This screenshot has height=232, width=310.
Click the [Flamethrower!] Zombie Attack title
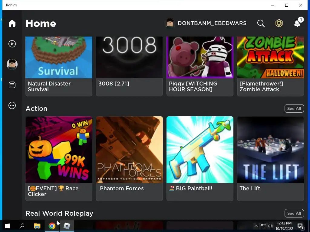tap(261, 86)
